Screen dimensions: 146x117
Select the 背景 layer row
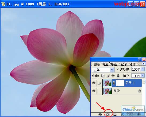pyautogui.click(x=122, y=91)
